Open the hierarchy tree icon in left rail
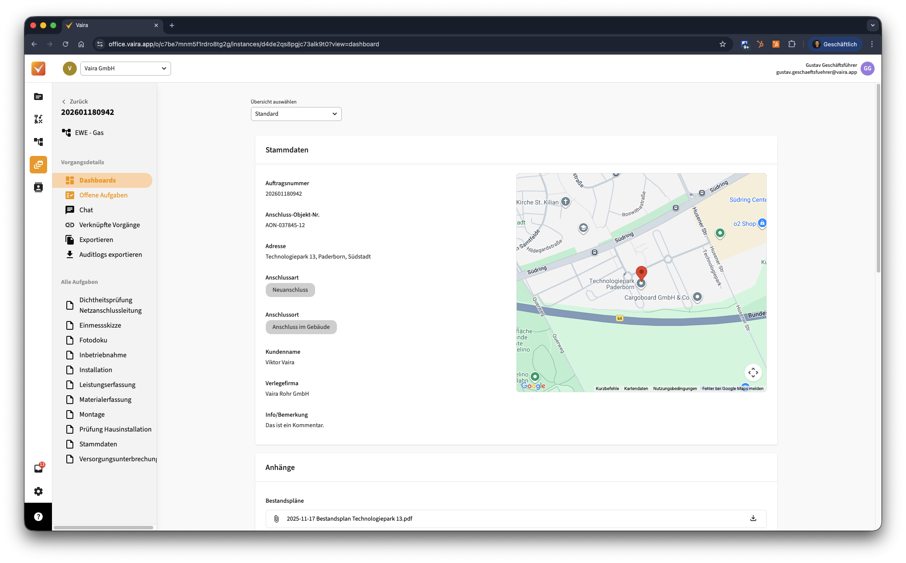Screen dimensions: 906x563 (38, 142)
